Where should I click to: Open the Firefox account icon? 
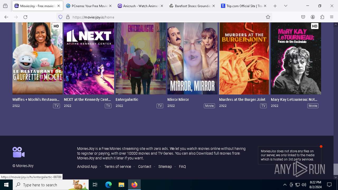(313, 17)
